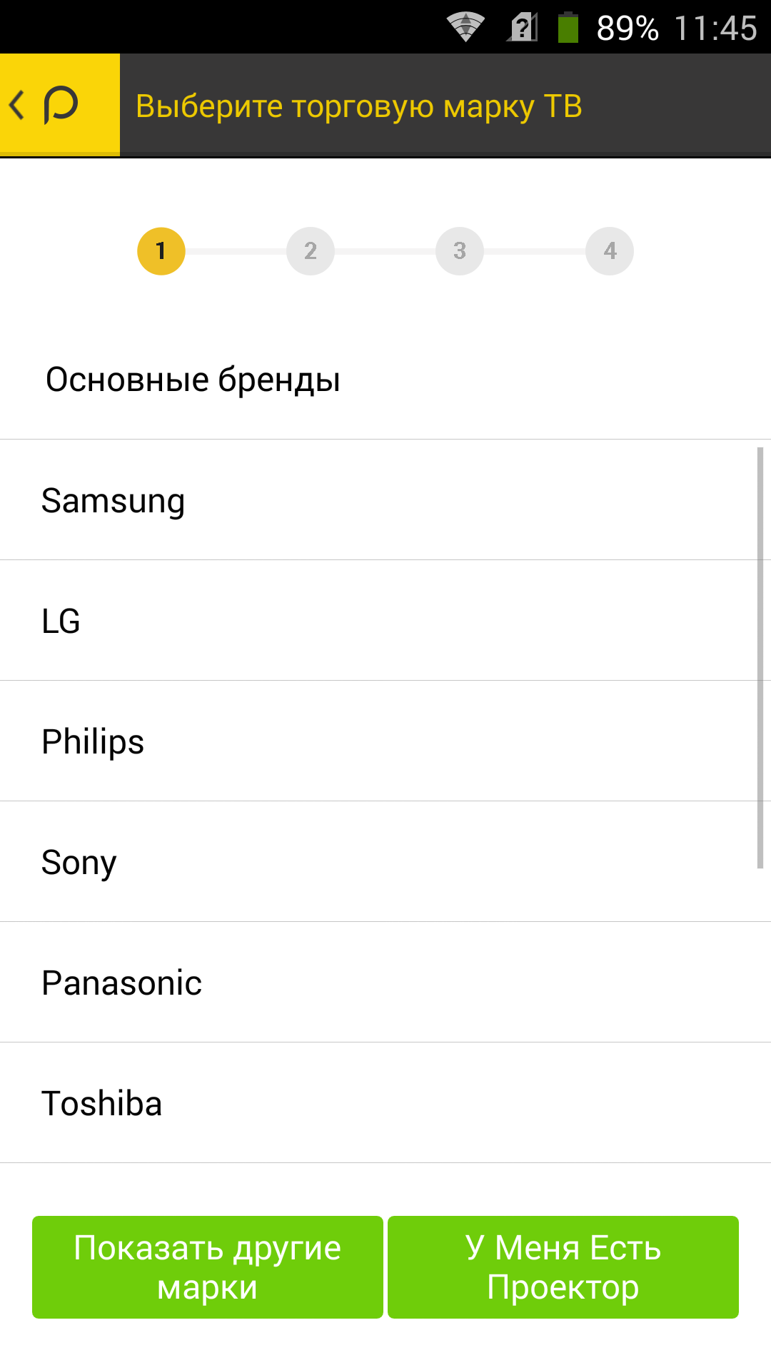Image resolution: width=771 pixels, height=1370 pixels.
Task: Check the Wi-Fi signal status icon
Action: point(465,28)
